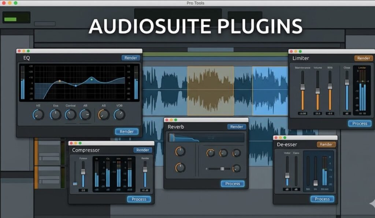Click the value box under Limiter Volume fader

[x=318, y=113]
